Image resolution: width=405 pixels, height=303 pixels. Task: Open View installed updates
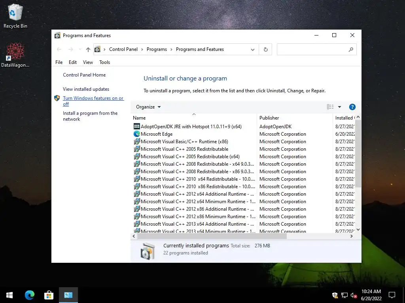pyautogui.click(x=86, y=89)
